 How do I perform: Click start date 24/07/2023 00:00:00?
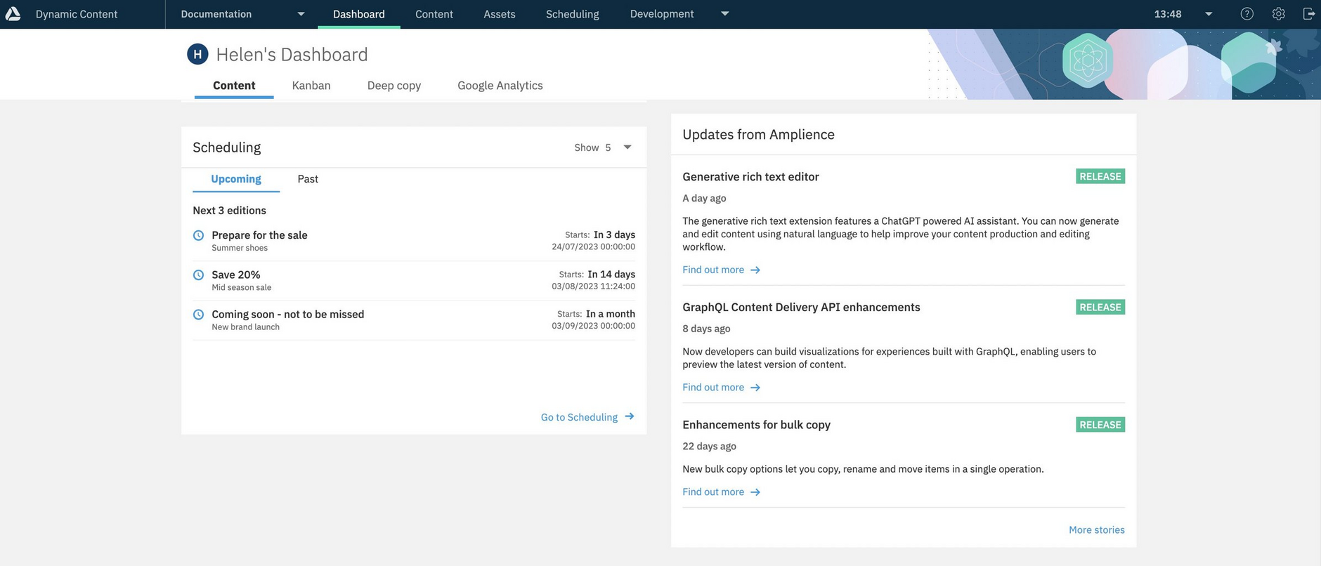(x=594, y=246)
